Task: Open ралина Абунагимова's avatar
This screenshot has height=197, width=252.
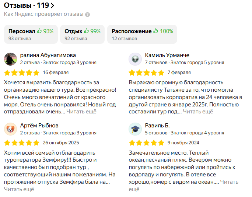Action: (11, 59)
